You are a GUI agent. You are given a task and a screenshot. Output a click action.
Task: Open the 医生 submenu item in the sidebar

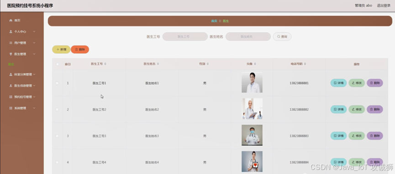coord(11,64)
